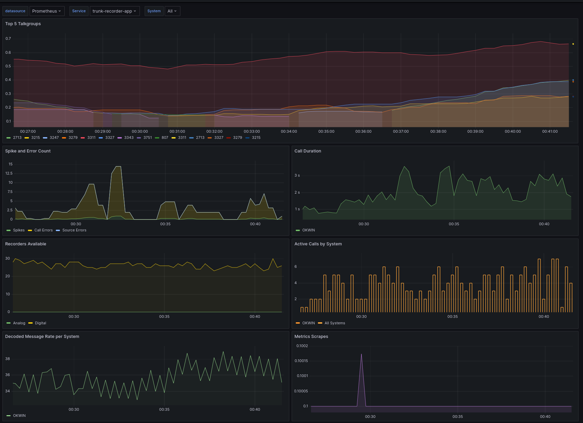Toggle talkgroup 3247 in the legend
The width and height of the screenshot is (583, 423).
(x=54, y=138)
